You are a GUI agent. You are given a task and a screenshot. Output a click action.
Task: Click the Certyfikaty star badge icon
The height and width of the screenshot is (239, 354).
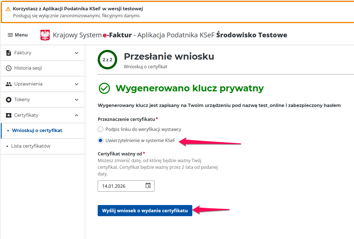coord(9,115)
